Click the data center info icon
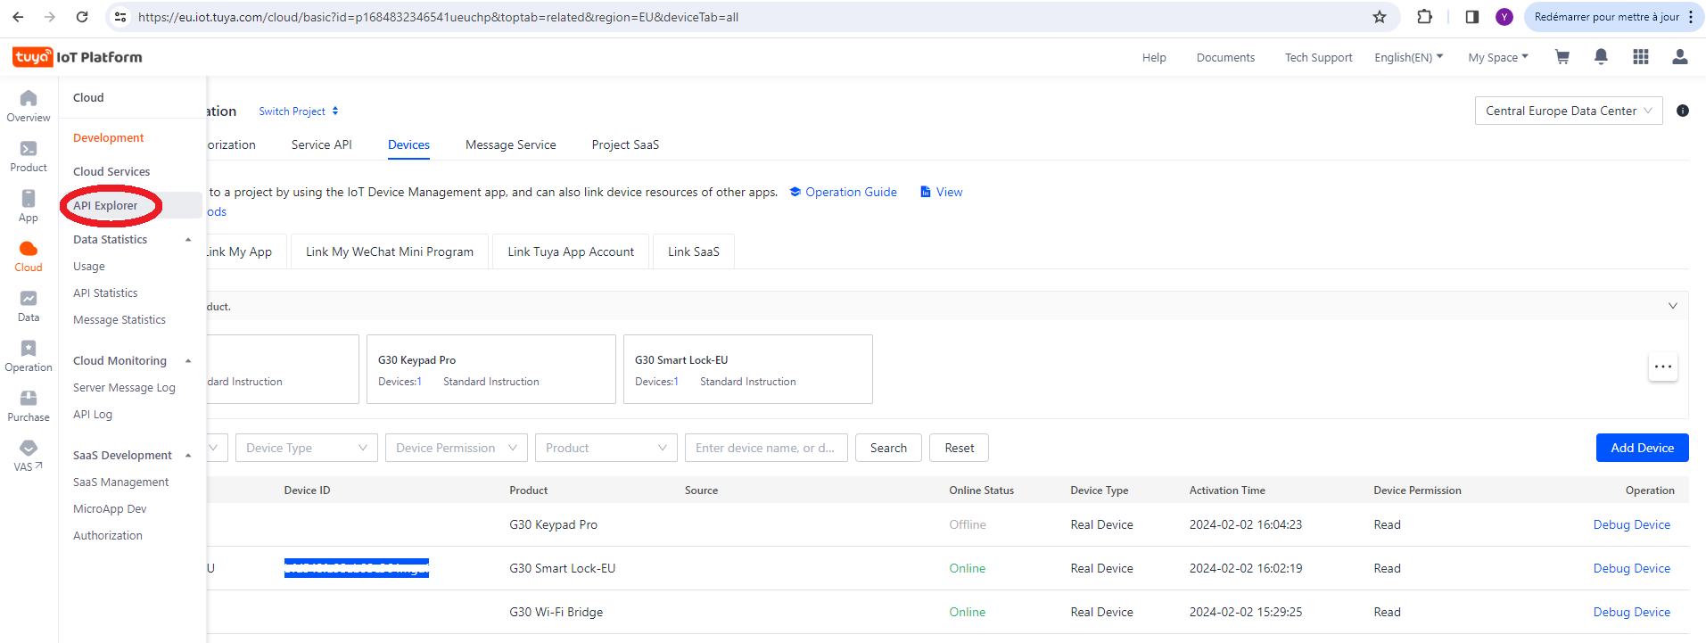This screenshot has width=1706, height=643. (1683, 111)
